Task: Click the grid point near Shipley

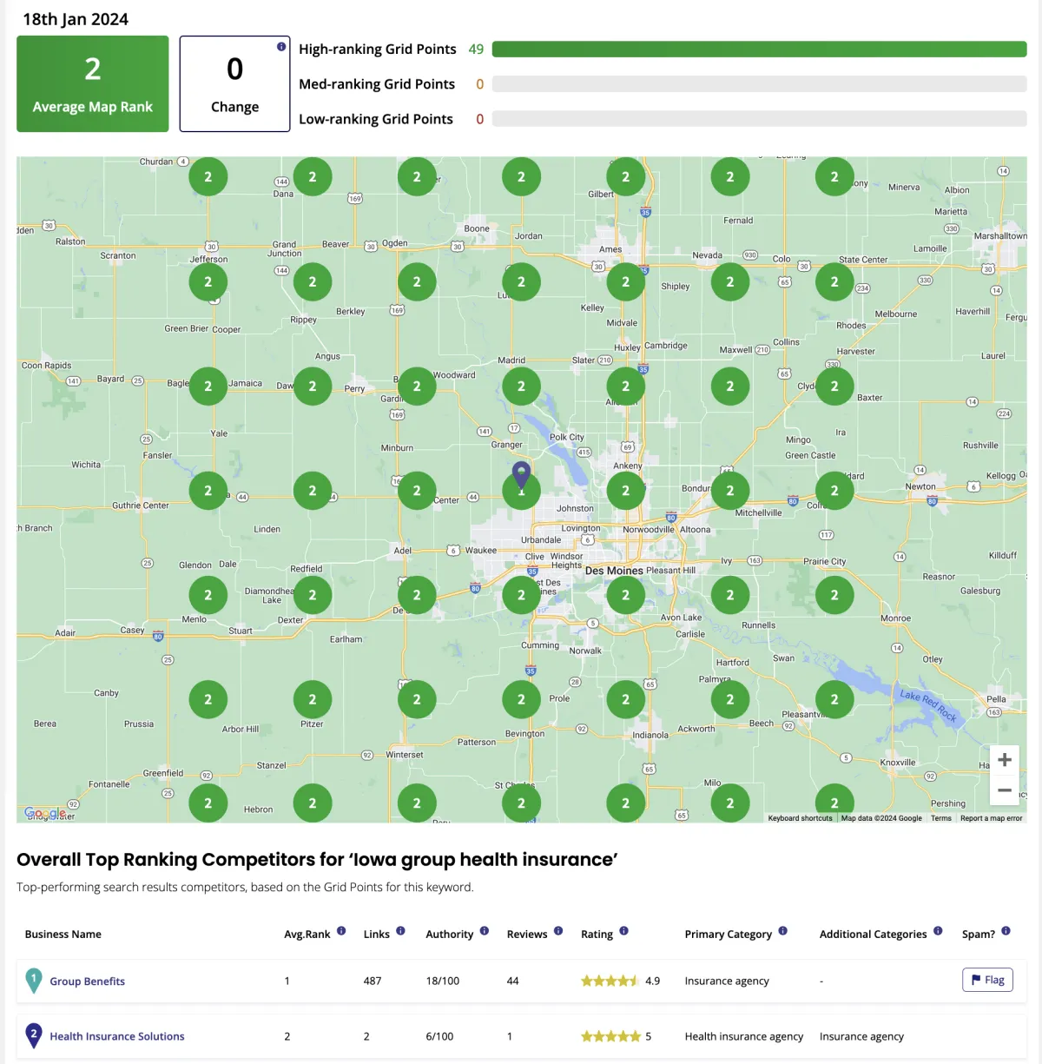Action: click(625, 281)
